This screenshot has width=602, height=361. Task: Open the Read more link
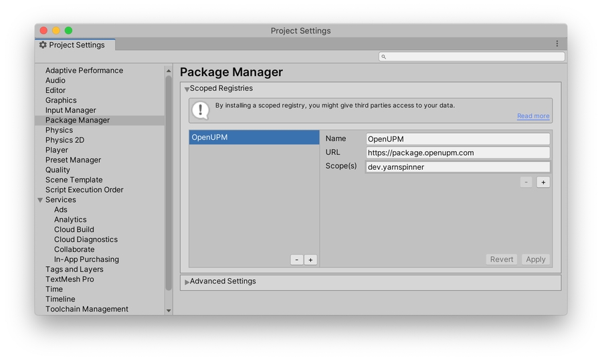pyautogui.click(x=533, y=116)
